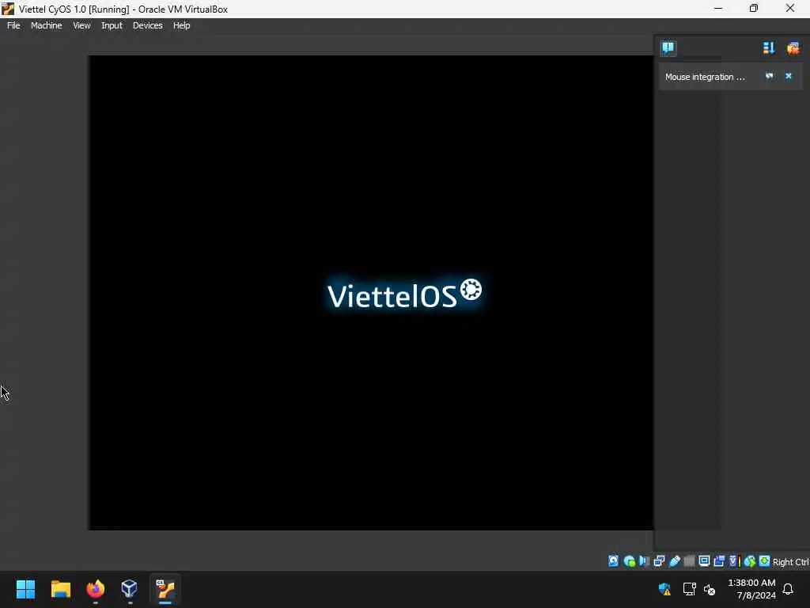Image resolution: width=810 pixels, height=608 pixels.
Task: Click the Right Ctrl host key label
Action: (790, 562)
